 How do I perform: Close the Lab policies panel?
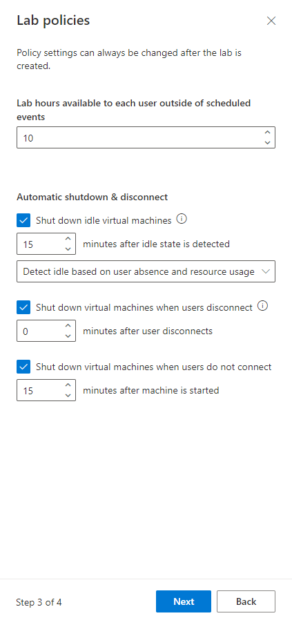pos(271,21)
